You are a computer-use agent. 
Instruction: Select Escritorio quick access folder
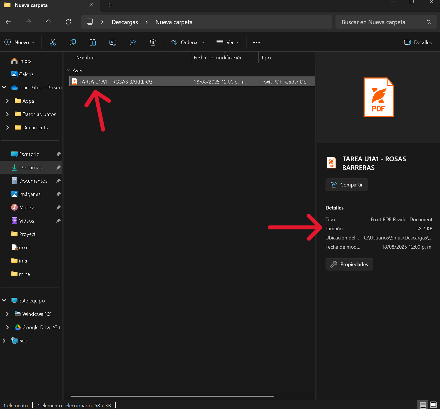[x=25, y=154]
